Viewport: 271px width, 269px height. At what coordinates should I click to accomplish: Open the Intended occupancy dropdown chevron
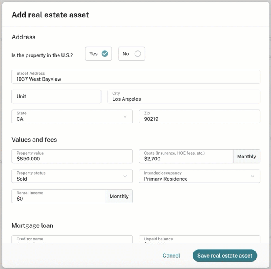(252, 176)
